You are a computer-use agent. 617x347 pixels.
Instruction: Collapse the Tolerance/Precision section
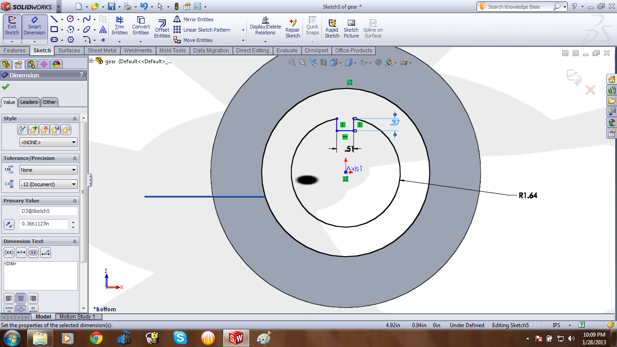coord(75,158)
